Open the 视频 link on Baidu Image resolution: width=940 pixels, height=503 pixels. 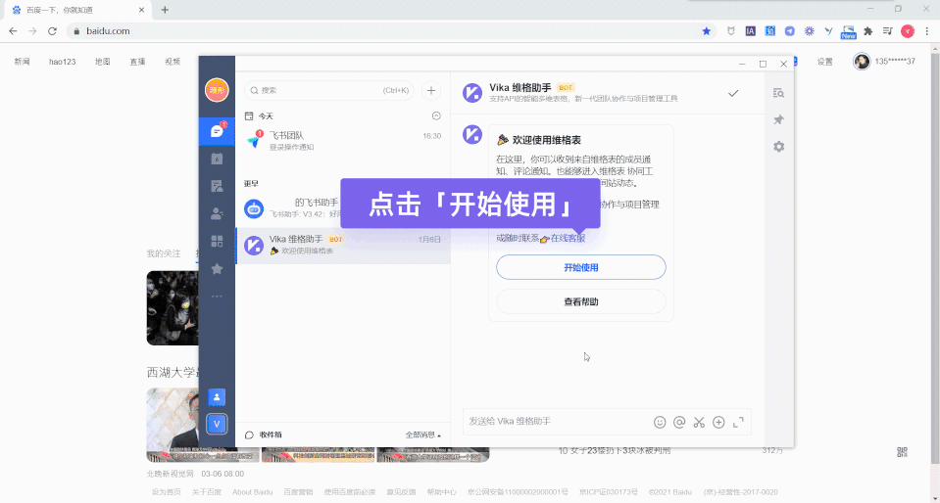tap(173, 62)
